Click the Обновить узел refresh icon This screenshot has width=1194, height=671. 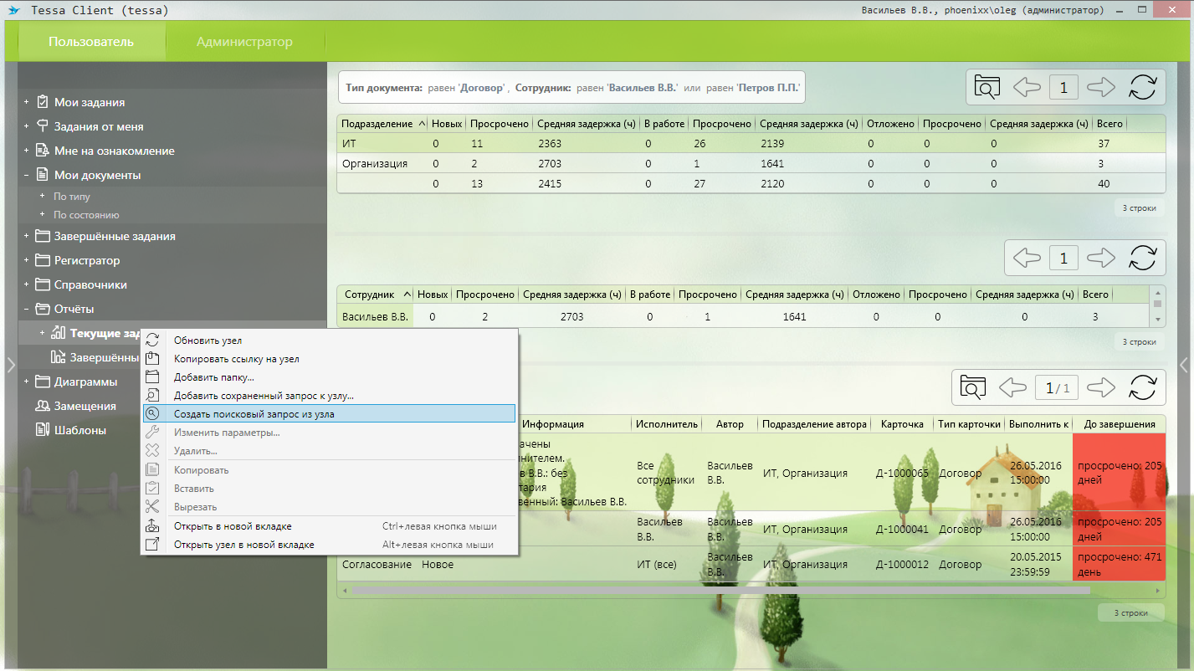(152, 340)
